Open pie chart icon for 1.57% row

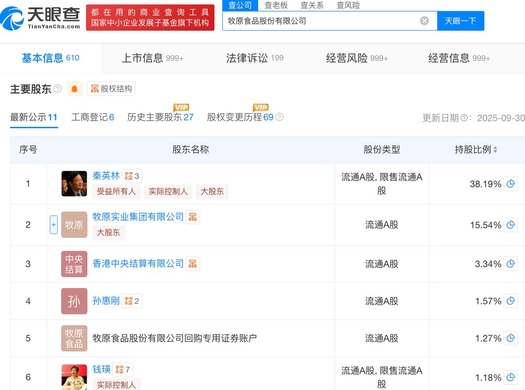click(511, 301)
